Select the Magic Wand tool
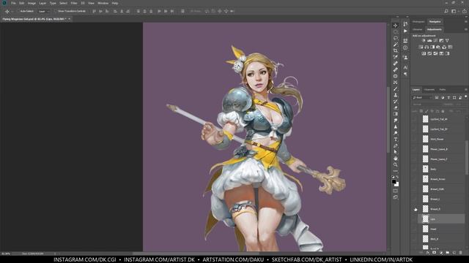This screenshot has width=469, height=263. tap(396, 45)
